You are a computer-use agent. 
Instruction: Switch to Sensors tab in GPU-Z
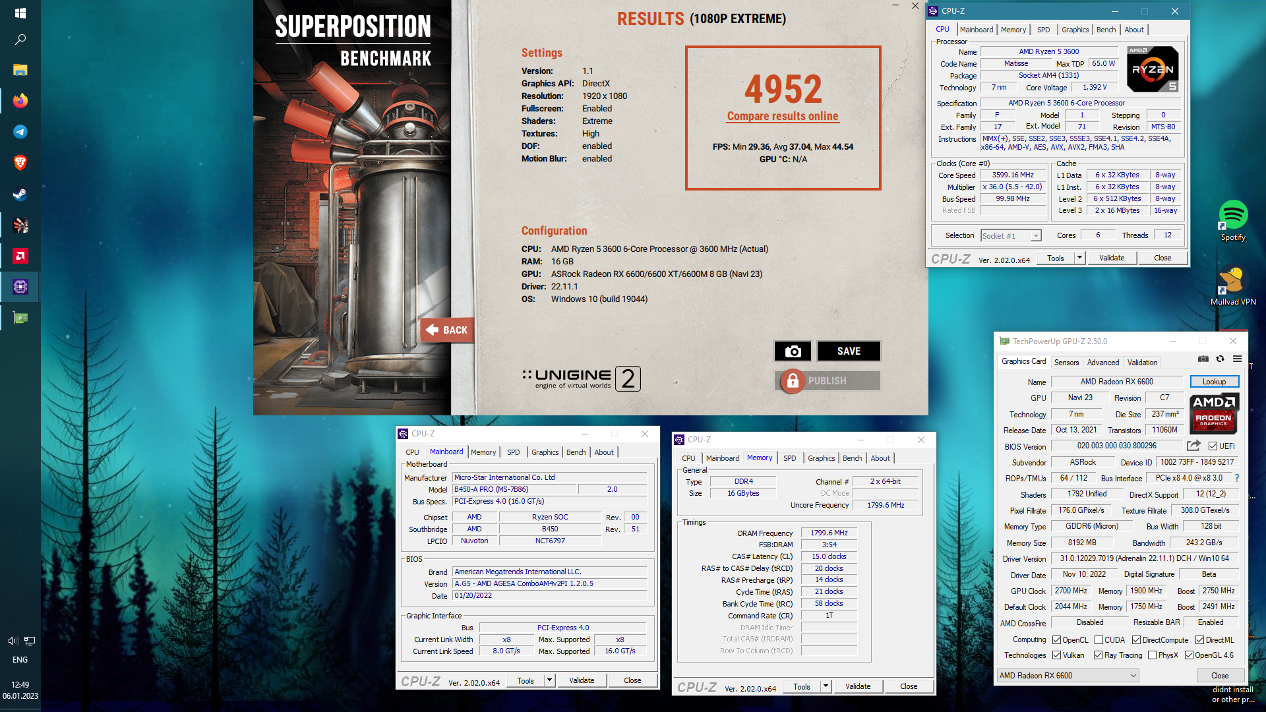pos(1066,363)
